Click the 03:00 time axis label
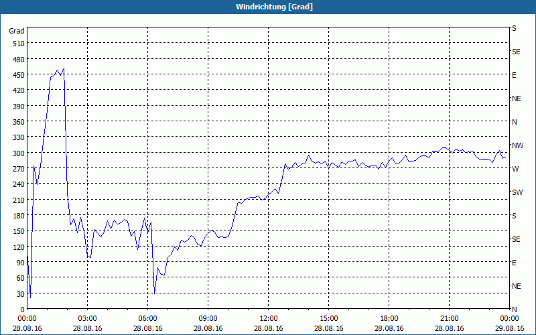The width and height of the screenshot is (536, 335). (88, 319)
